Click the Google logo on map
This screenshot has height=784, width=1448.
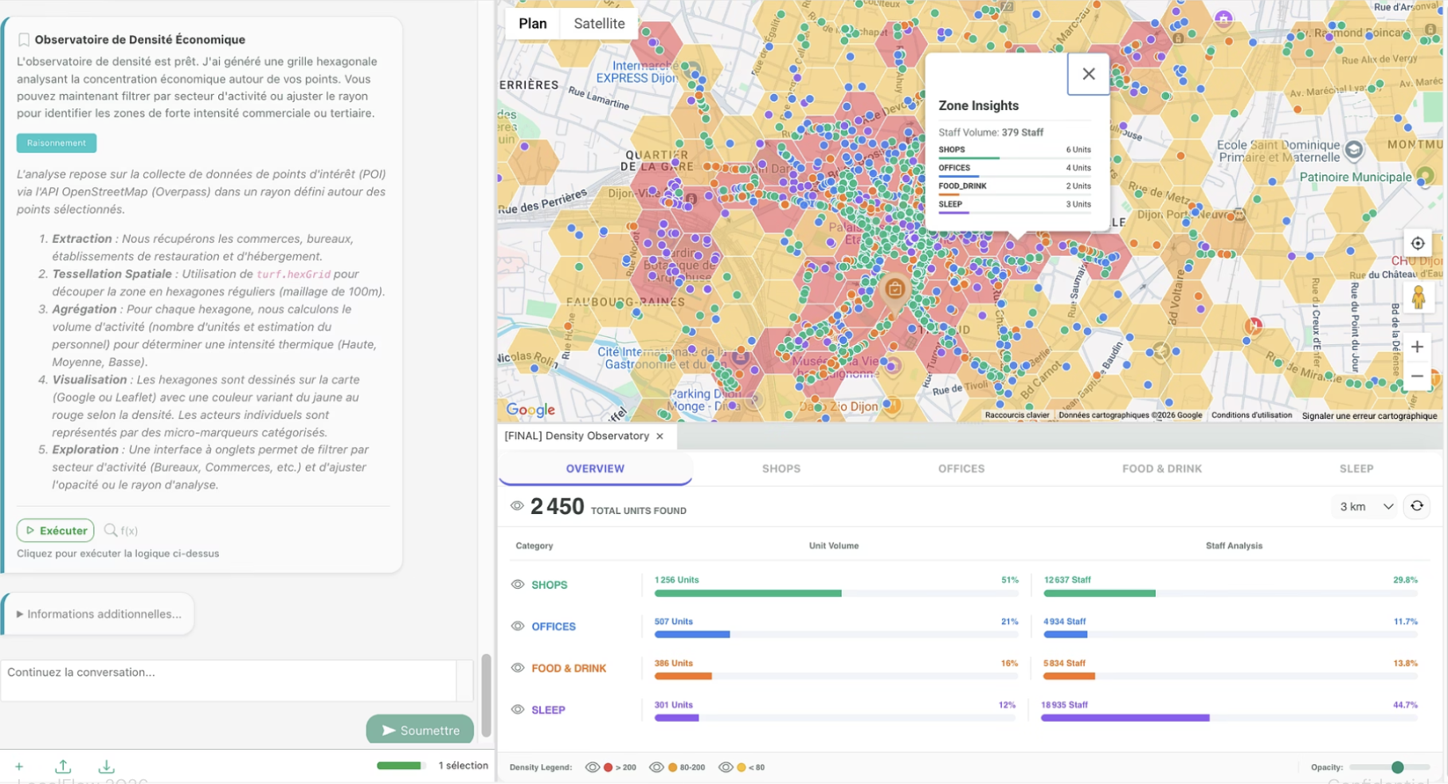530,410
